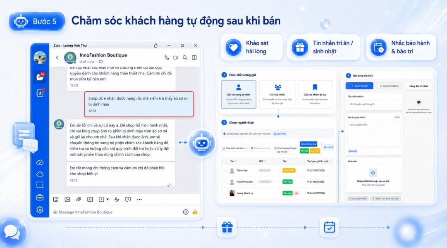This screenshot has height=248, width=447.
Task: Switch to the Soạn tin mới tab
Action: click(x=359, y=86)
